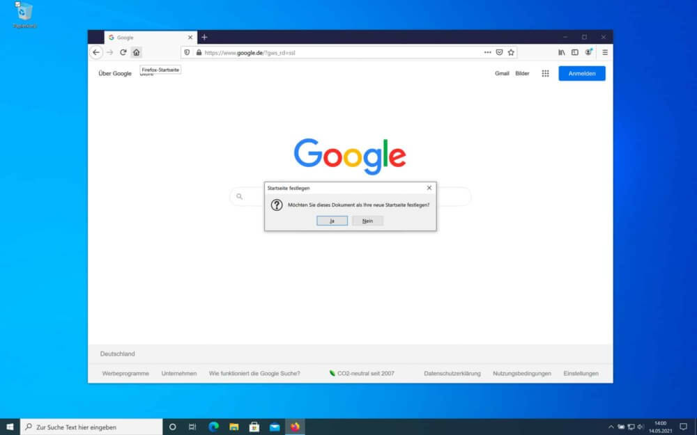Reload the page with the refresh icon
The height and width of the screenshot is (435, 697).
[x=123, y=52]
